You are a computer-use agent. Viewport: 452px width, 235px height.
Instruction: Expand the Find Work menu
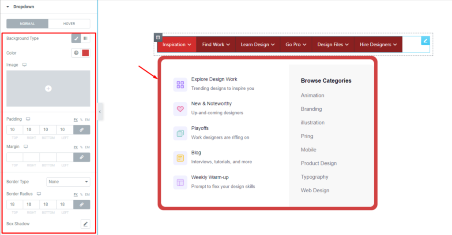click(216, 44)
